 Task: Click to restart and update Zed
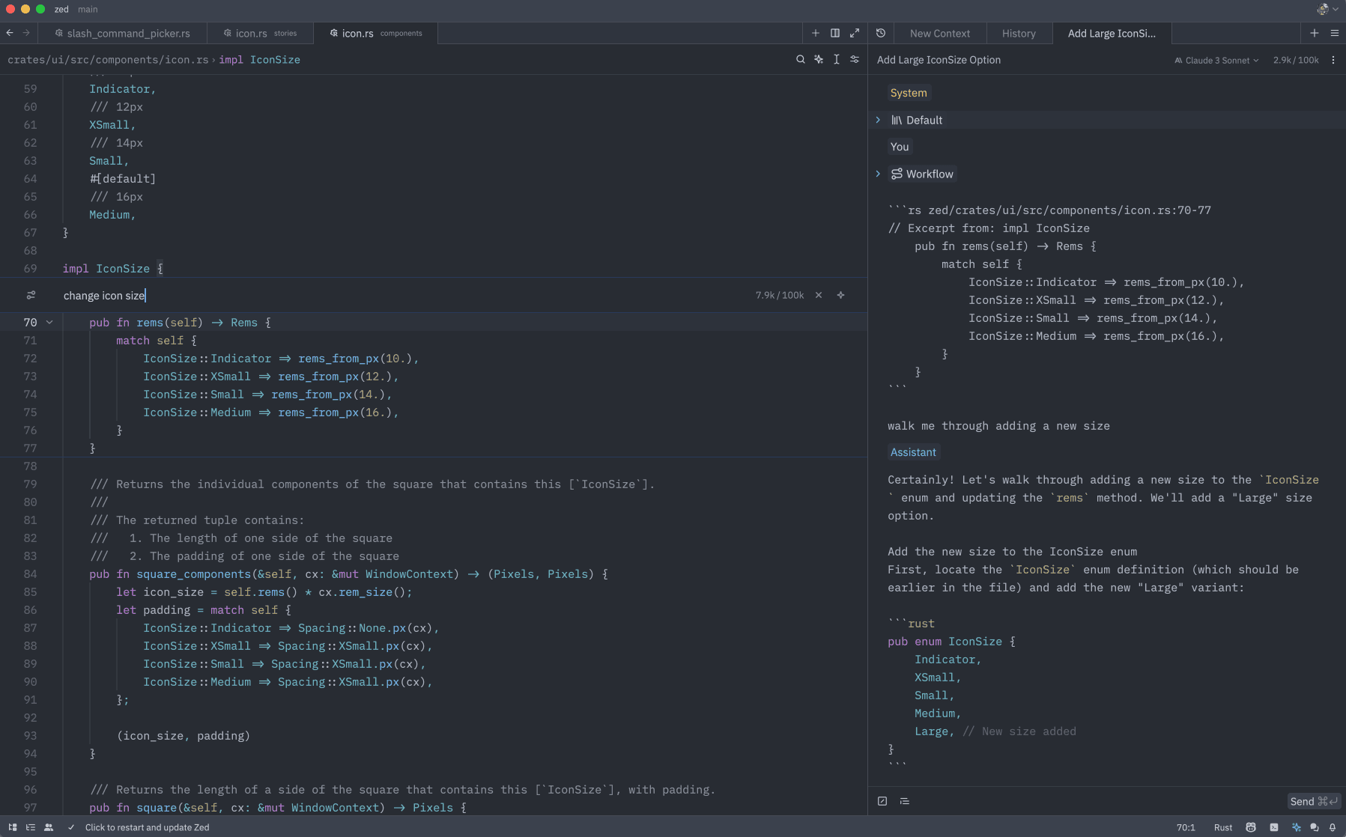(x=147, y=827)
